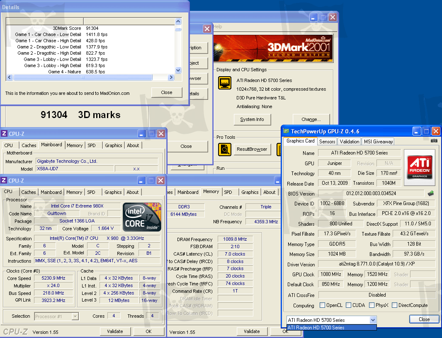Click the Subvendor XFX Pine Group field
This screenshot has height=338, width=442.
[406, 203]
